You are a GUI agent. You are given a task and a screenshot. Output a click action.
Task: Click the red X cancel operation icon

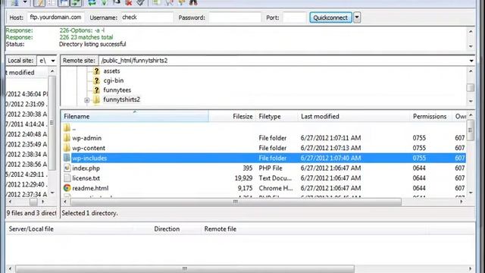(129, 2)
